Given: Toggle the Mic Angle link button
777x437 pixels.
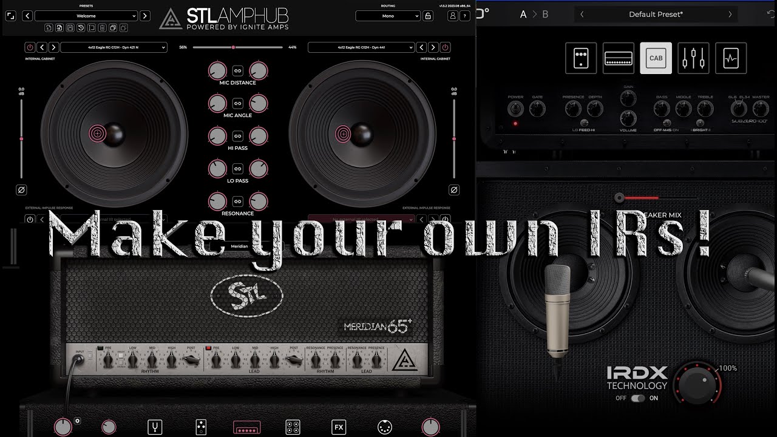Looking at the screenshot, I should (x=238, y=103).
